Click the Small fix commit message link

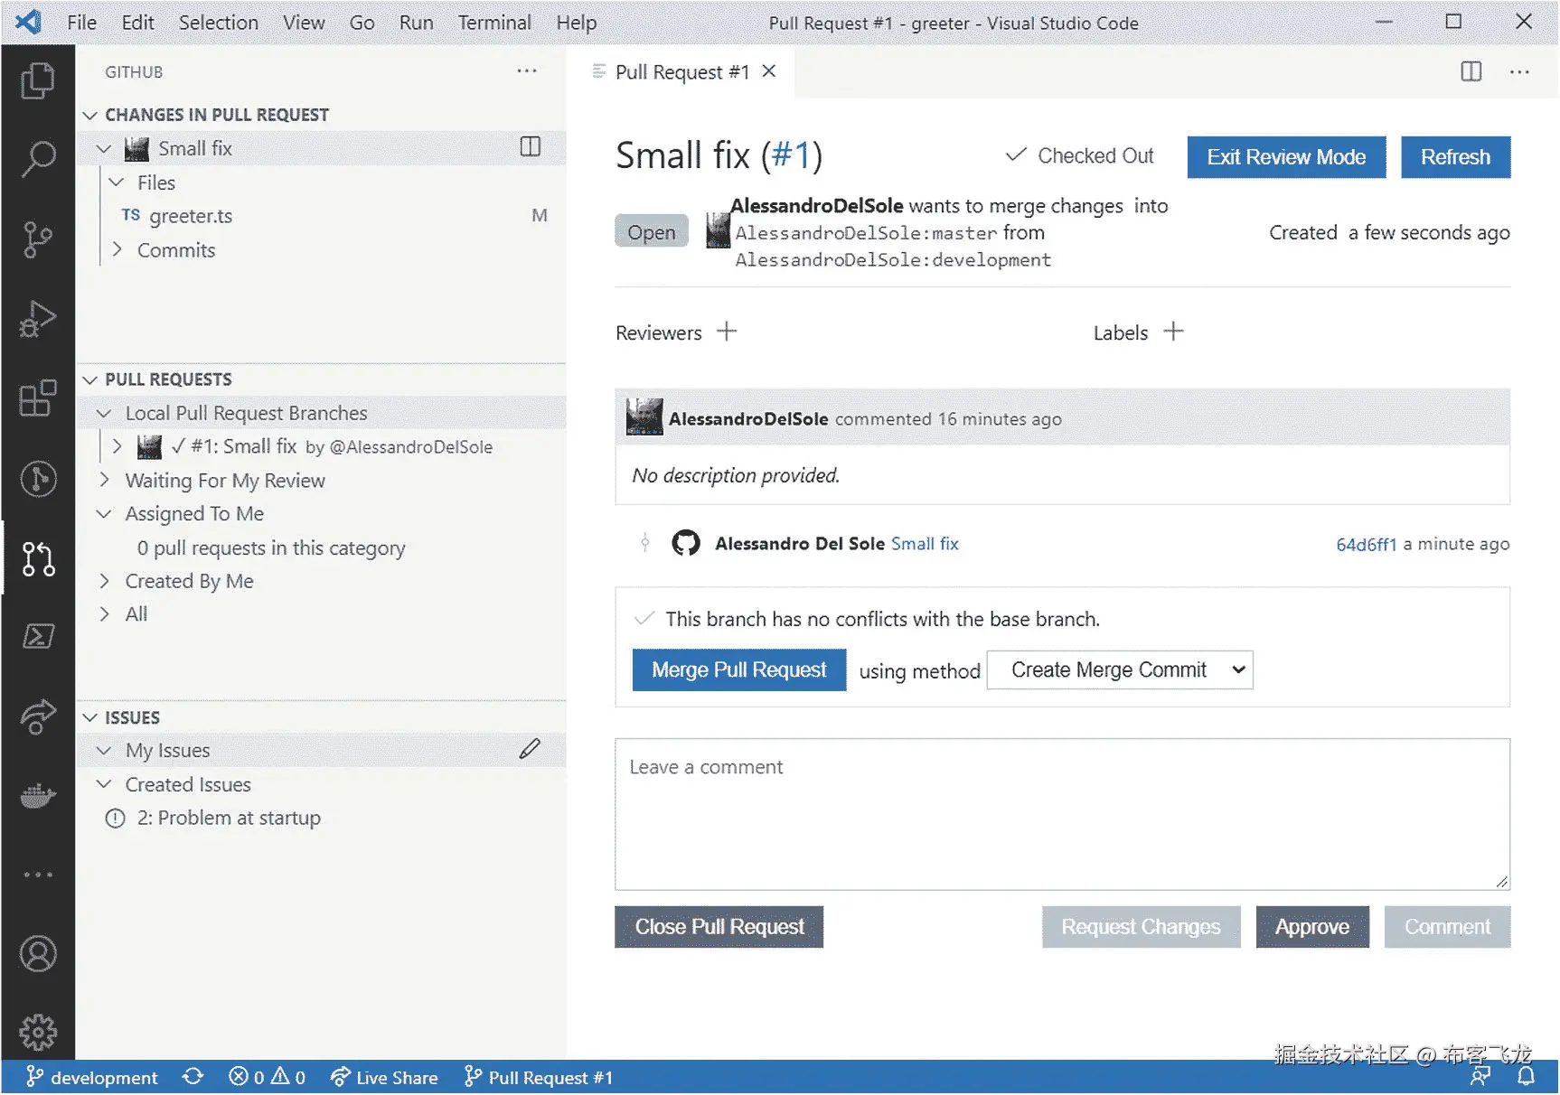click(x=925, y=543)
